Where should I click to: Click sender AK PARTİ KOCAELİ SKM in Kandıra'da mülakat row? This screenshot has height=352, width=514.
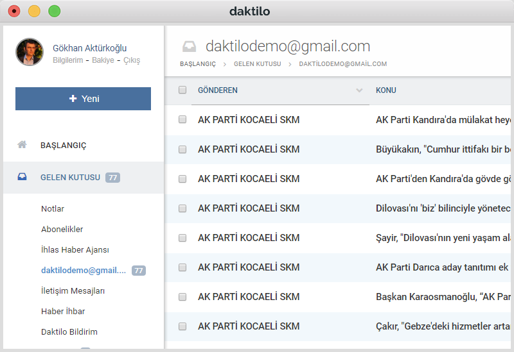point(249,120)
